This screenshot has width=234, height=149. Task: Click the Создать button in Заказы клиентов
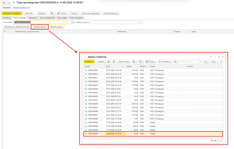pyautogui.click(x=101, y=61)
